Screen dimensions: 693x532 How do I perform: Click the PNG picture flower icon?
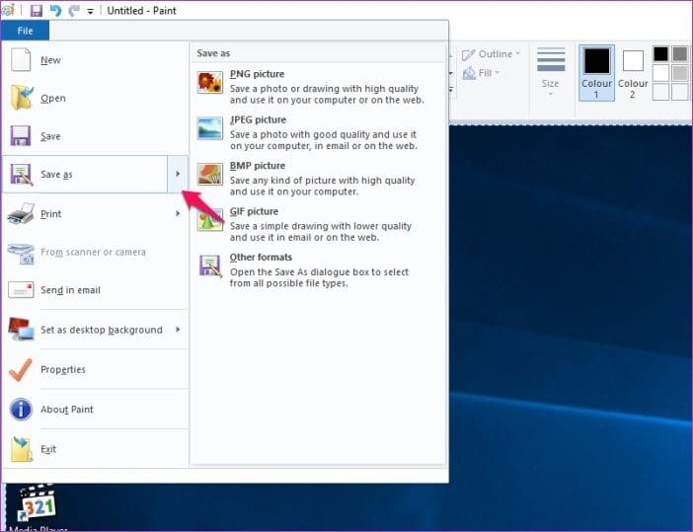tap(210, 83)
